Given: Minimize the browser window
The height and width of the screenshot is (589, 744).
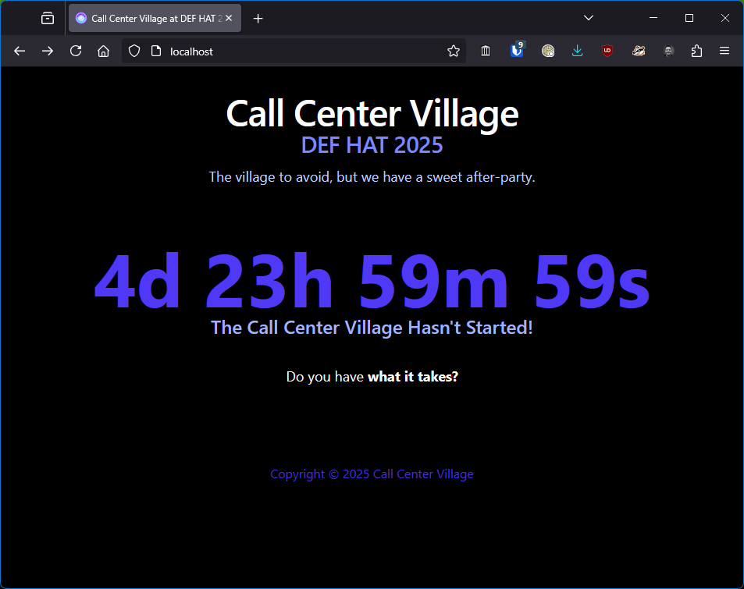Looking at the screenshot, I should coord(653,18).
